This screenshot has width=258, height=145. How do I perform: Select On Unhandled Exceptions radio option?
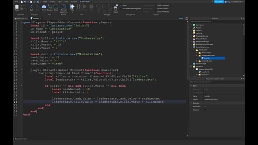point(121,8)
